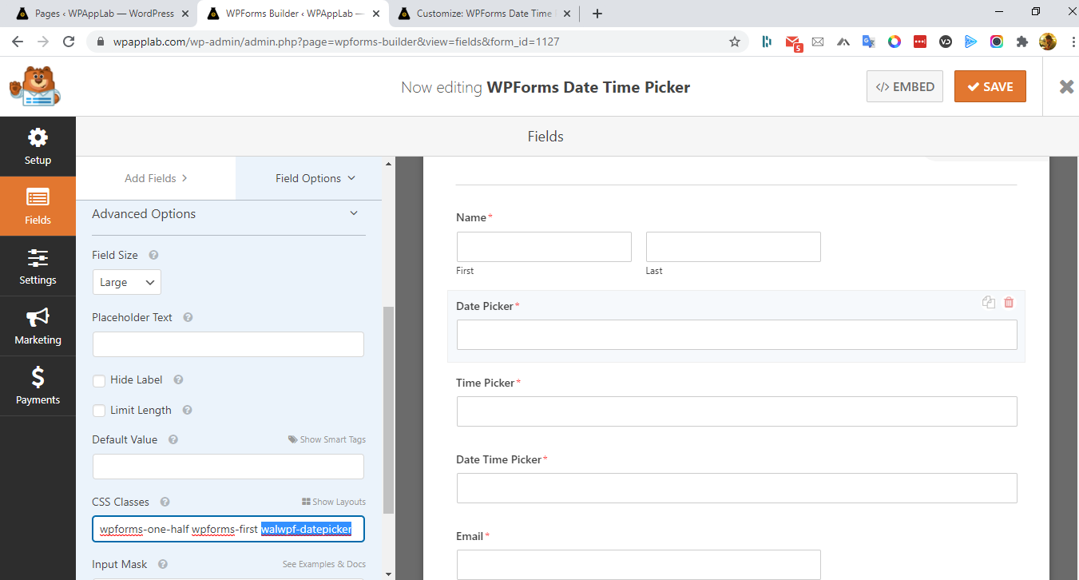
Task: Close the form builder with the X icon
Action: (x=1066, y=87)
